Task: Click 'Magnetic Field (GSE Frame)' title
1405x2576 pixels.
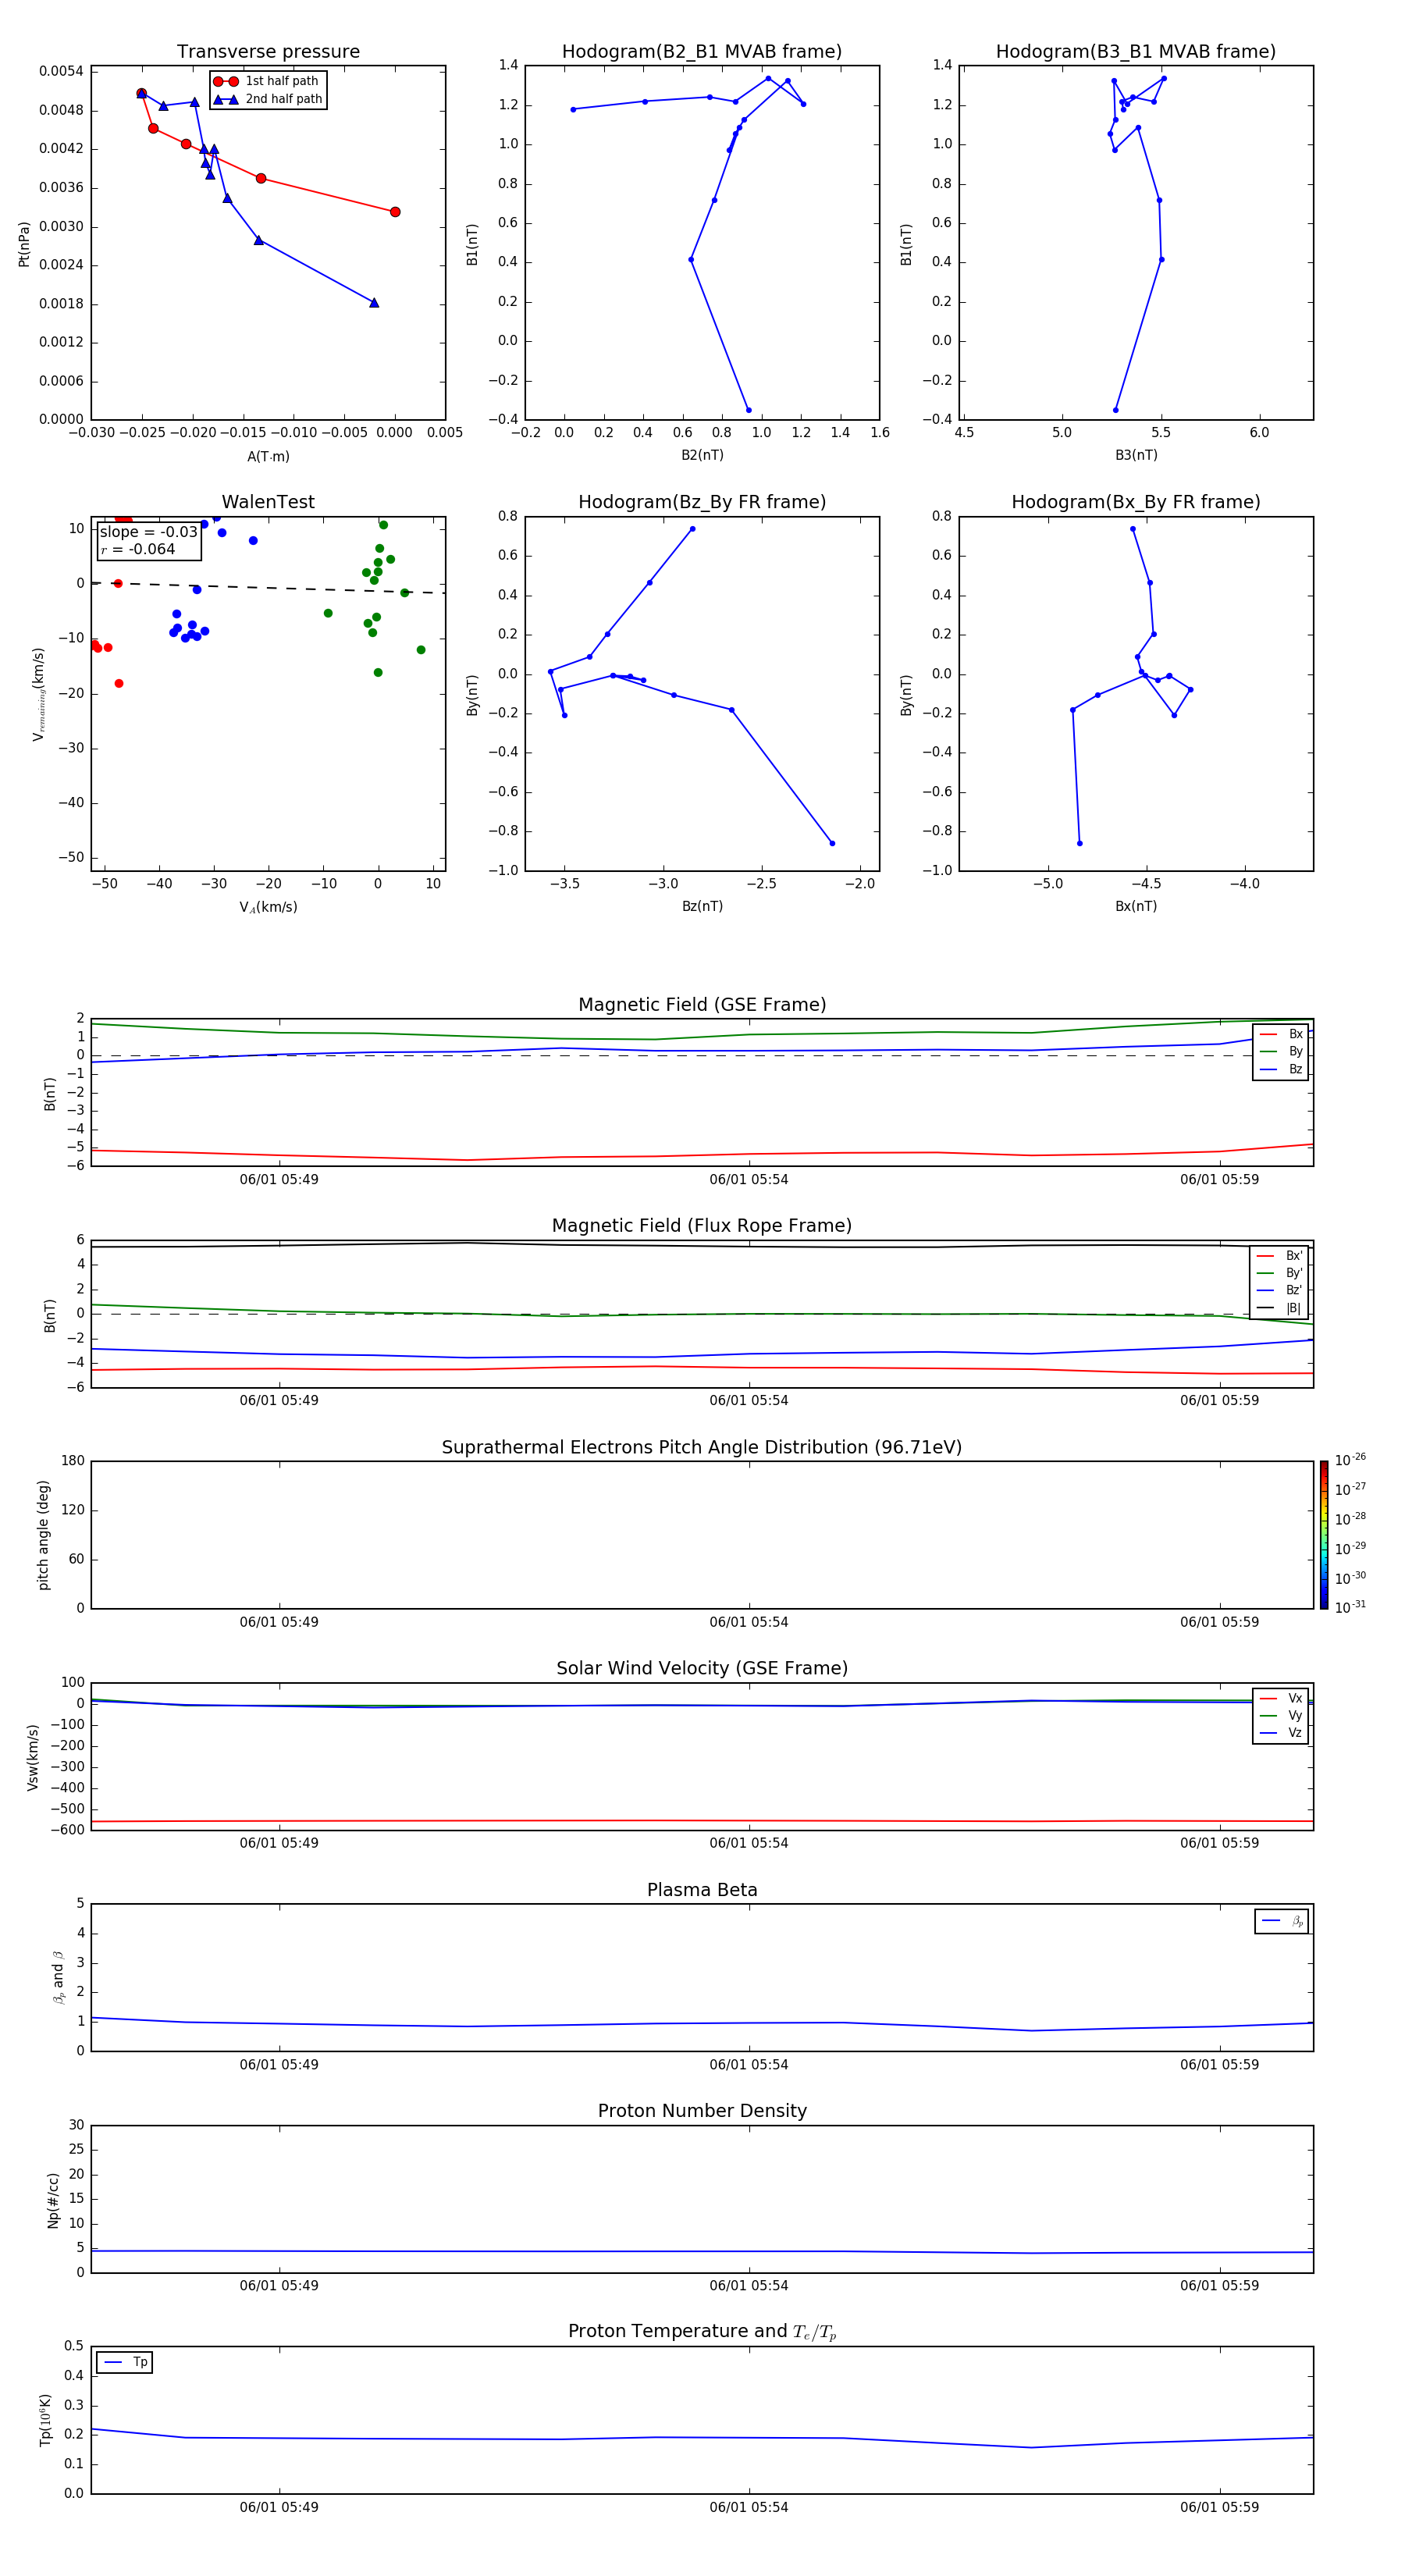Action: click(702, 1005)
